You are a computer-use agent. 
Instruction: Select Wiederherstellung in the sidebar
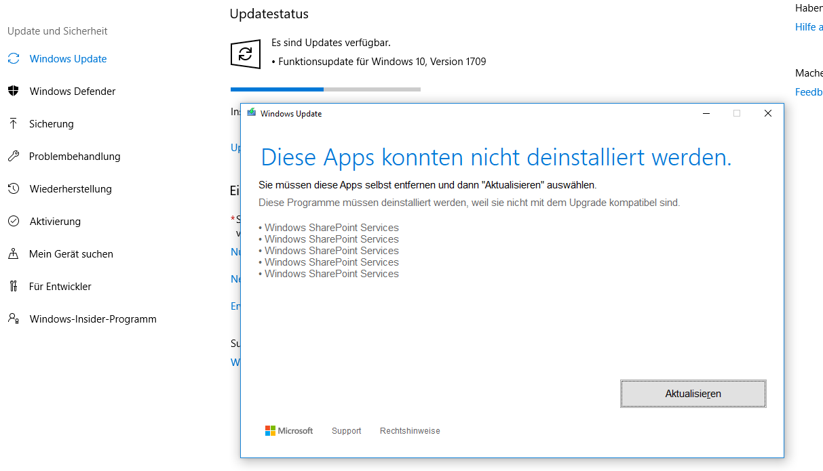(x=71, y=189)
